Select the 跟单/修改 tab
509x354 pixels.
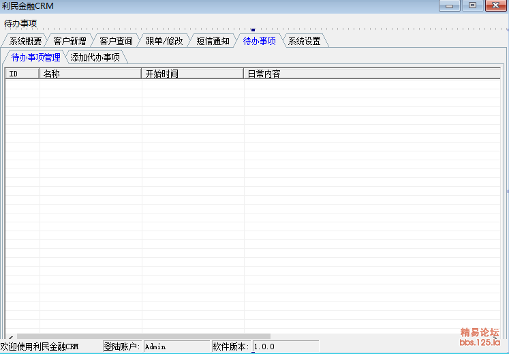tap(164, 41)
